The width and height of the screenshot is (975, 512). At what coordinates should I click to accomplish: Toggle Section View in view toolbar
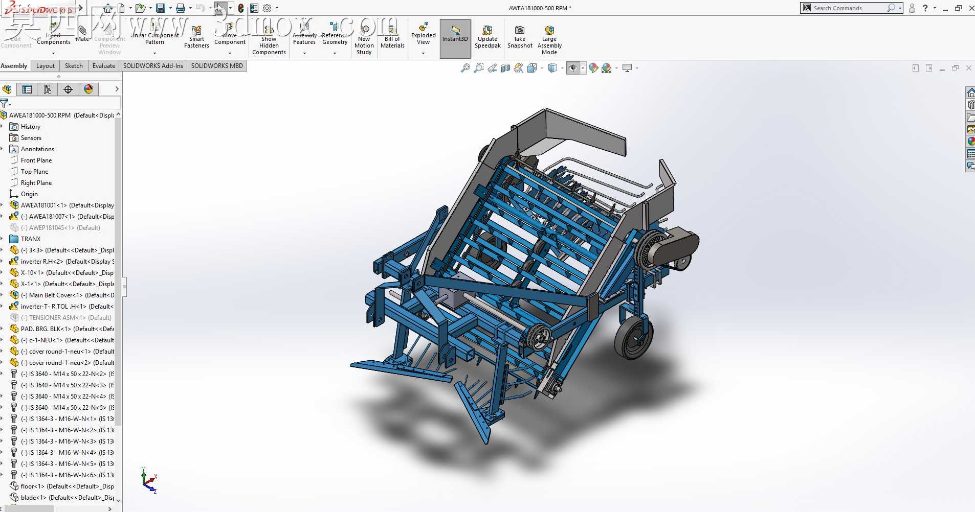pyautogui.click(x=505, y=68)
